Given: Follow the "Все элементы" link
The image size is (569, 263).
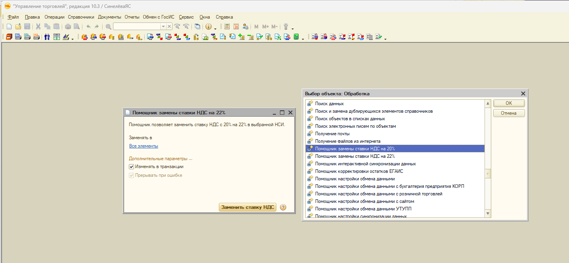Looking at the screenshot, I should pyautogui.click(x=144, y=146).
